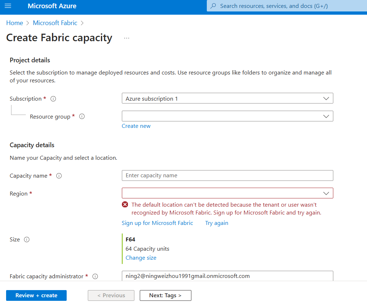Screen dimensions: 367x308
Task: Click the red error icon under Region
Action: 125,204
